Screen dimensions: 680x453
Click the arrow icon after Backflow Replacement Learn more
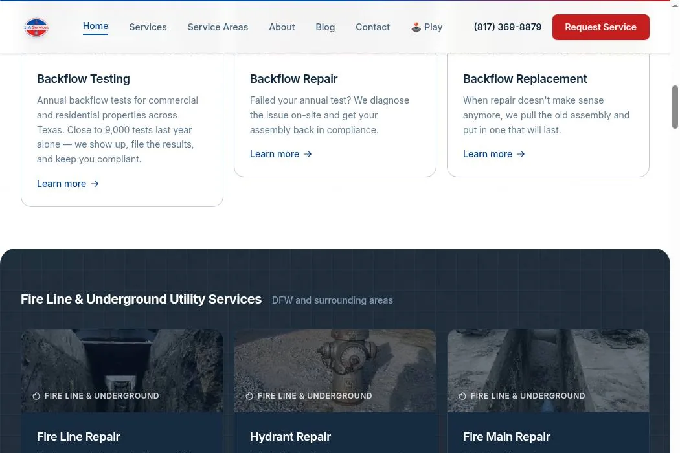click(521, 154)
